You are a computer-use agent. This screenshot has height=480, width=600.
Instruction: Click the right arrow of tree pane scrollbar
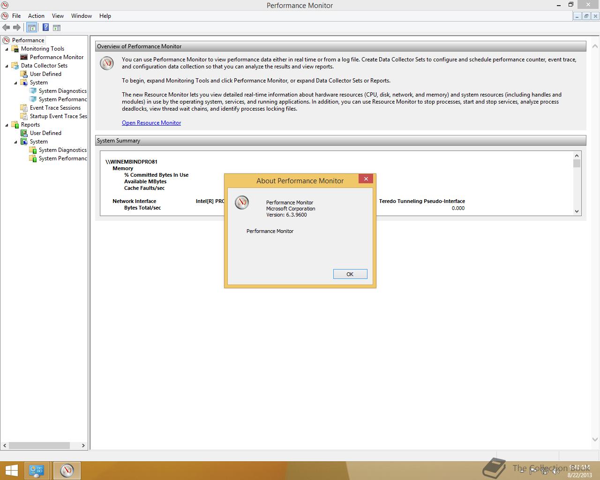[x=83, y=445]
